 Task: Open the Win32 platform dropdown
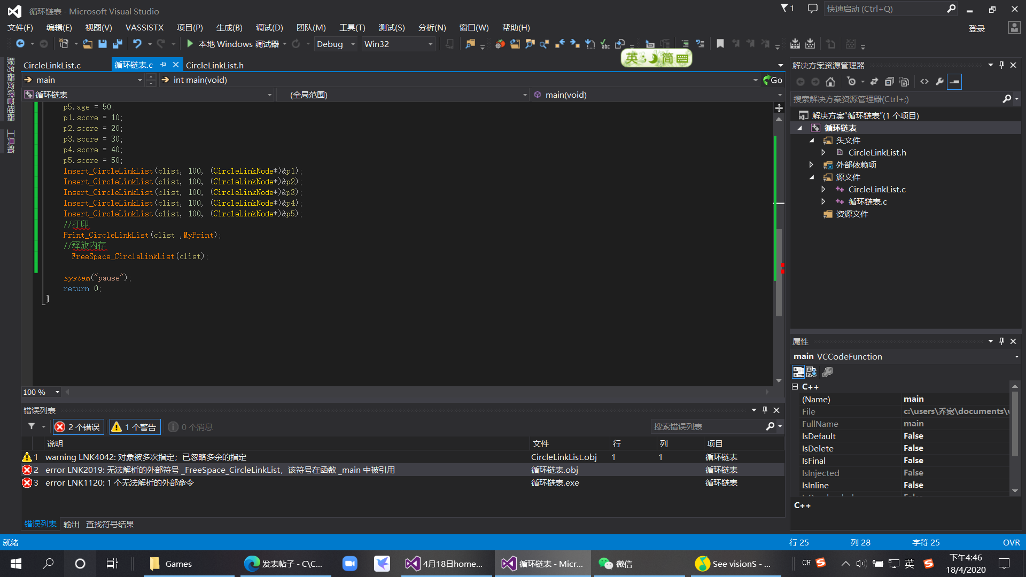399,44
